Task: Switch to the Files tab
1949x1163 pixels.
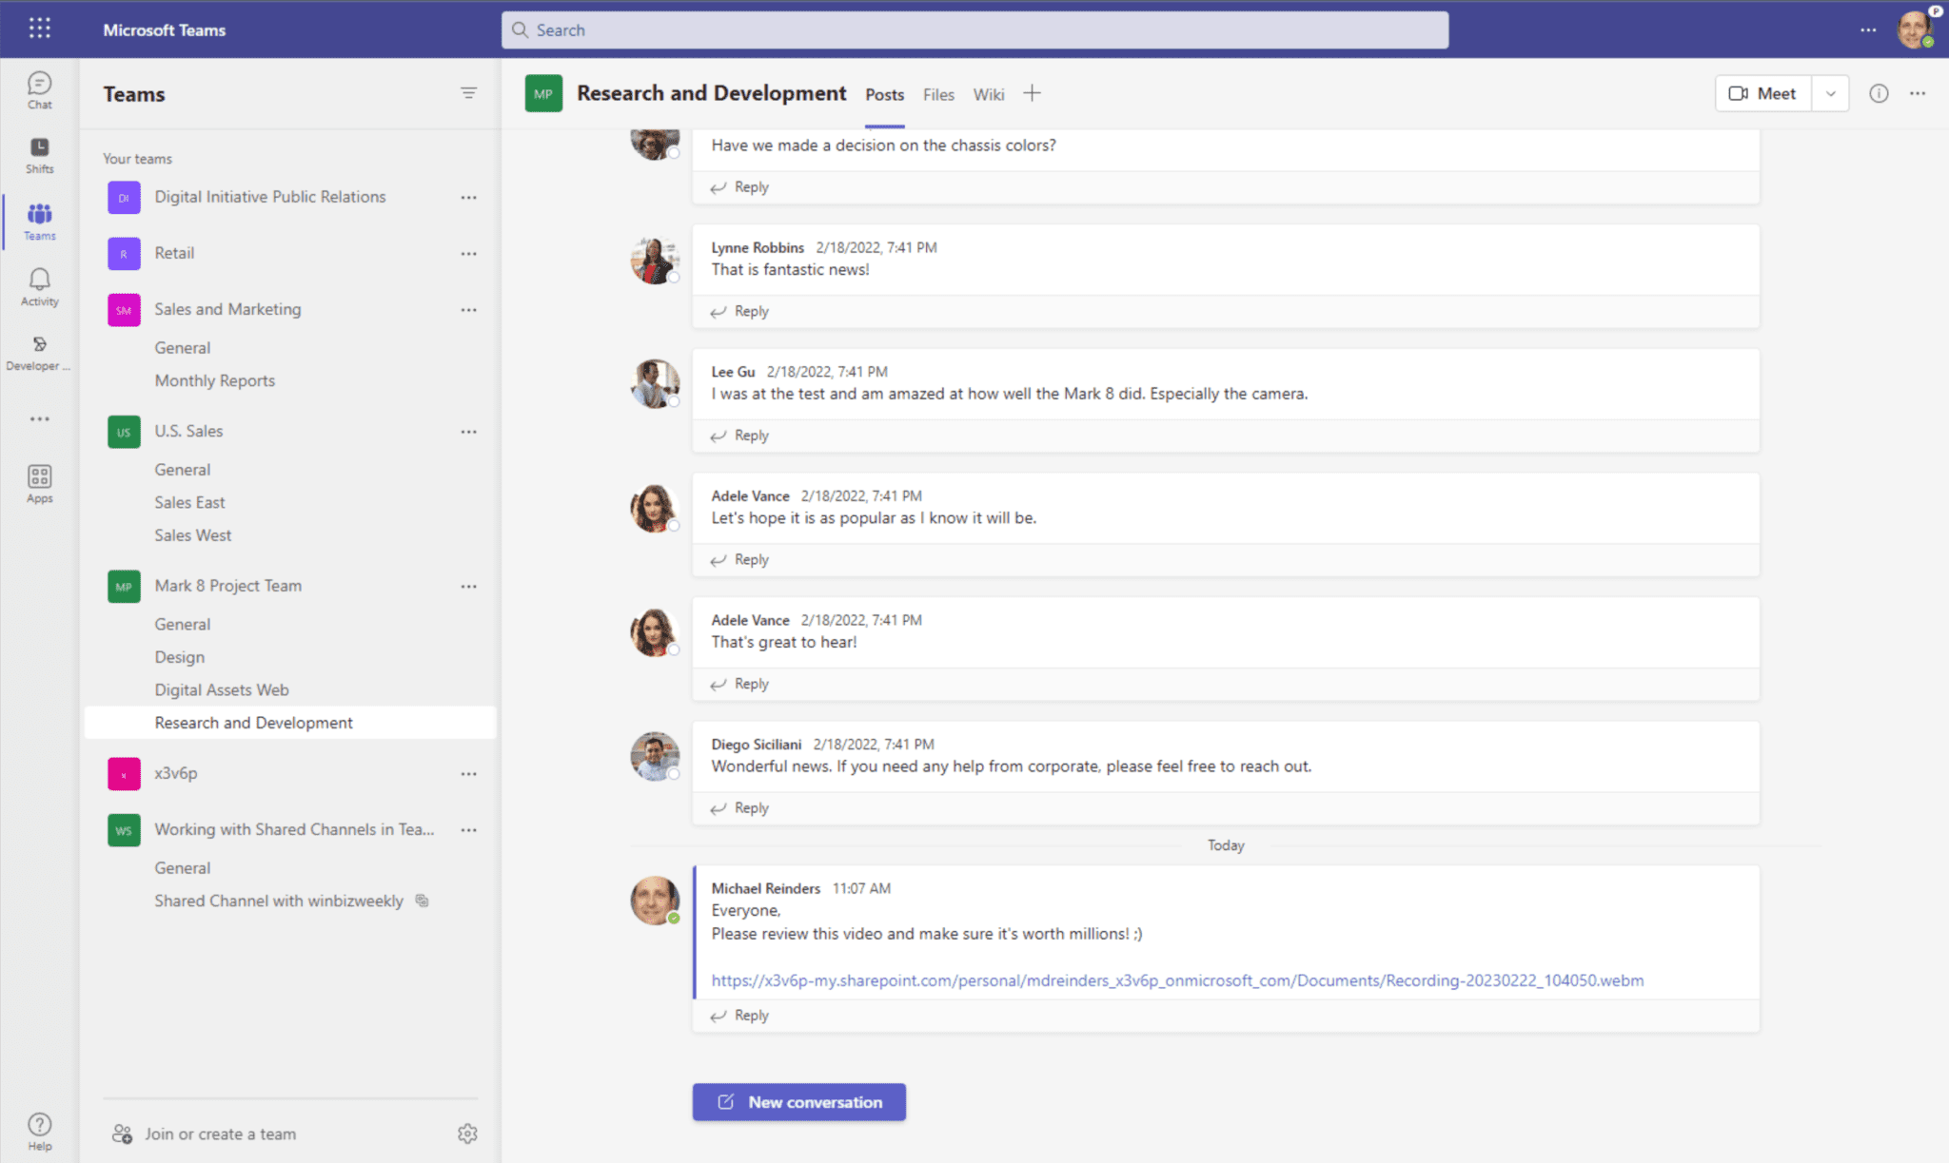Action: point(938,94)
